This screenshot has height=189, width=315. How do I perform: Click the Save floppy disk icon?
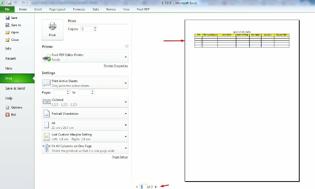coord(7,18)
